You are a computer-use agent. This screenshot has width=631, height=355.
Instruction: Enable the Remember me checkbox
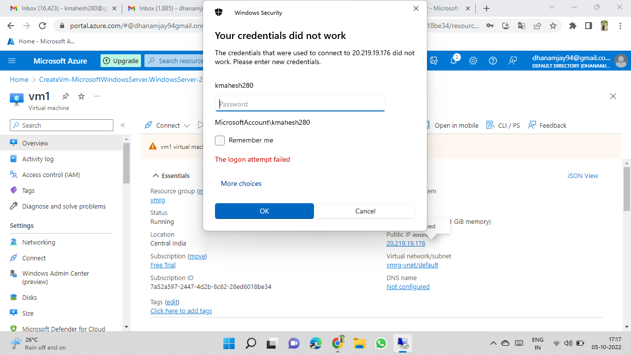220,140
